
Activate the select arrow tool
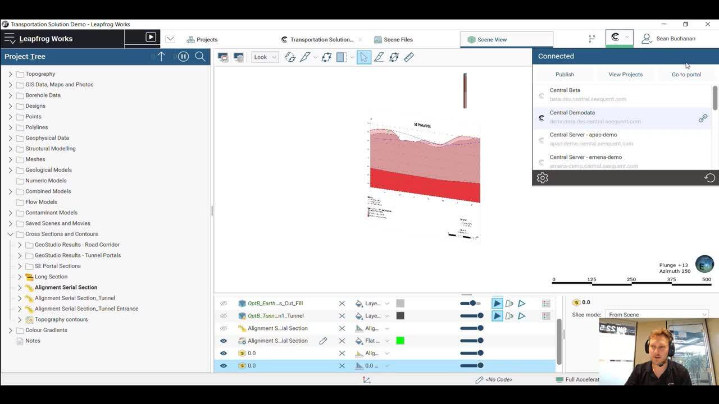click(x=364, y=57)
